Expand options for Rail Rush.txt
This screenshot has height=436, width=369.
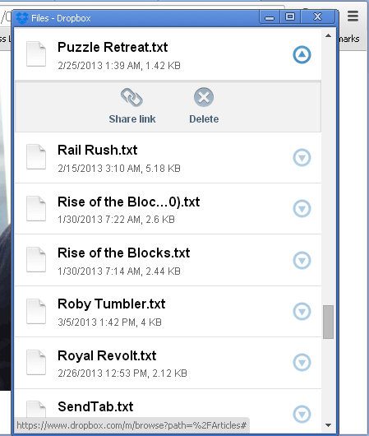302,158
